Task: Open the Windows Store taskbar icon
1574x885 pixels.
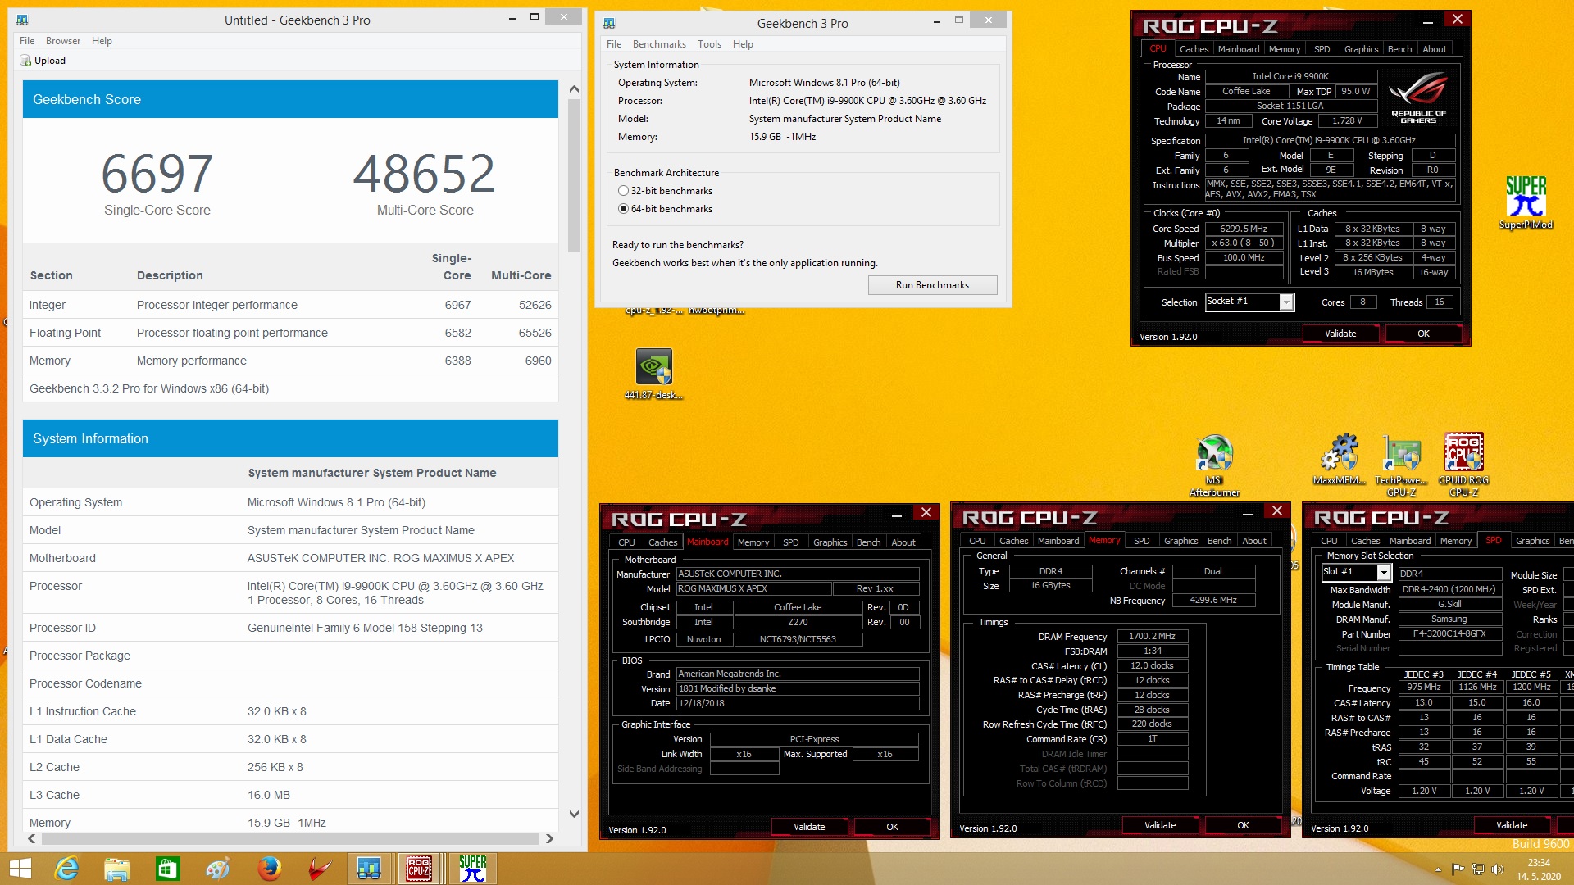Action: (x=168, y=869)
